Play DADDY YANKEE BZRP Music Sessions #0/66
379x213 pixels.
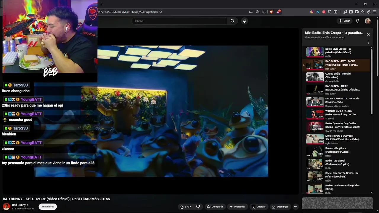click(336, 102)
